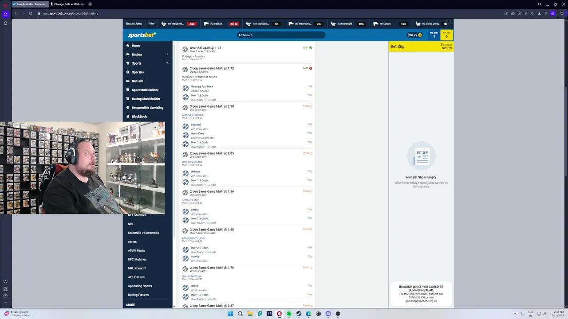Select R2 Warrnambool race
The height and width of the screenshot is (319, 568).
[305, 23]
